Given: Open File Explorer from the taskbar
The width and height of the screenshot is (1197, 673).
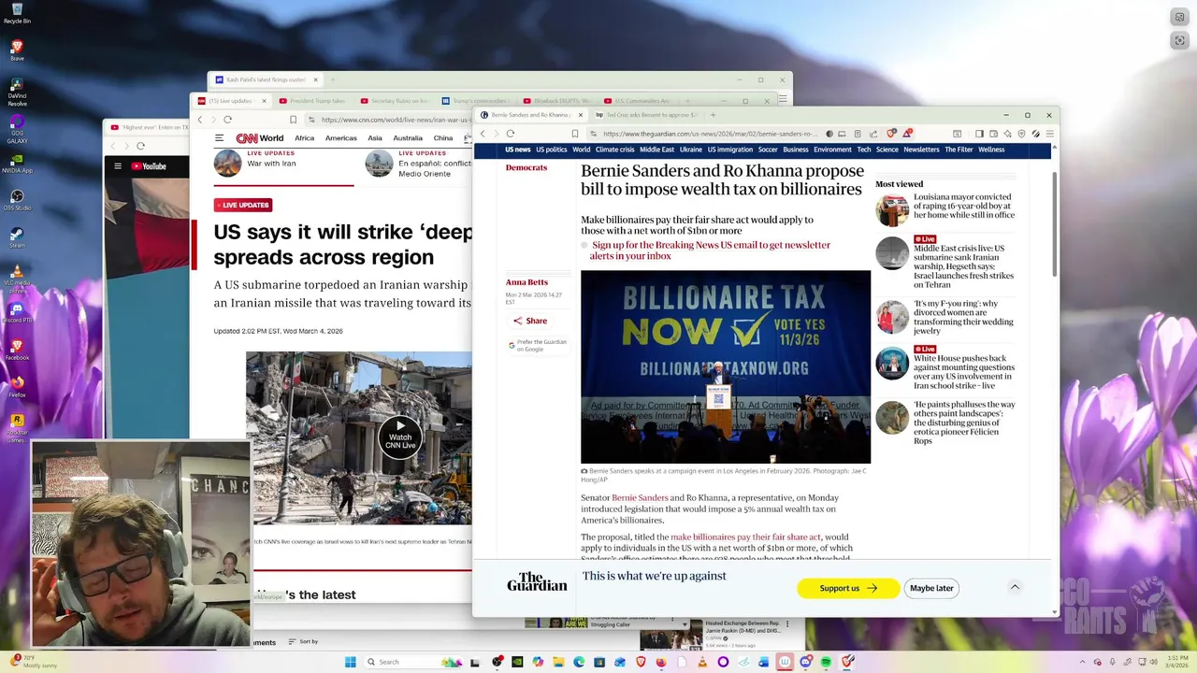Looking at the screenshot, I should coord(558,662).
